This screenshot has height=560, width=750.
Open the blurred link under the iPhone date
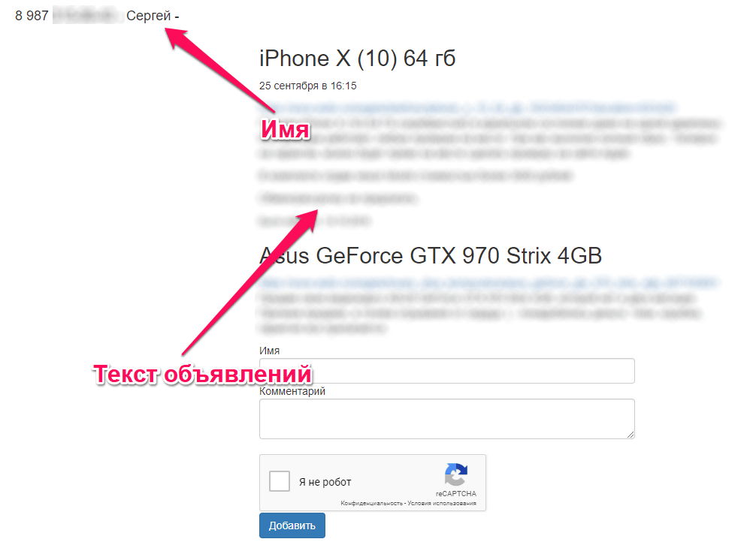click(x=467, y=107)
